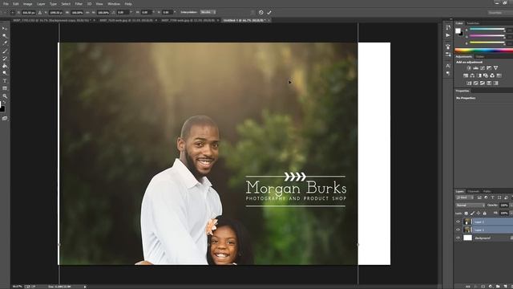513x289 pixels.
Task: Switch to the Channels tab
Action: pyautogui.click(x=473, y=191)
